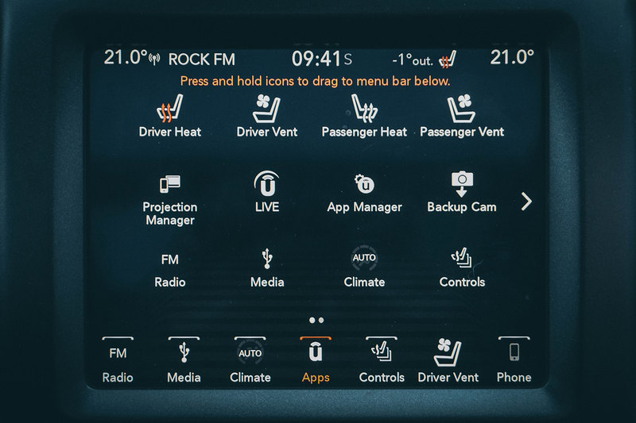Go to next apps page arrow
The width and height of the screenshot is (636, 423).
tap(526, 201)
